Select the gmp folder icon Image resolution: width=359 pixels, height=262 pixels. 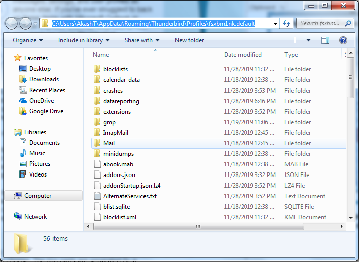pos(97,122)
